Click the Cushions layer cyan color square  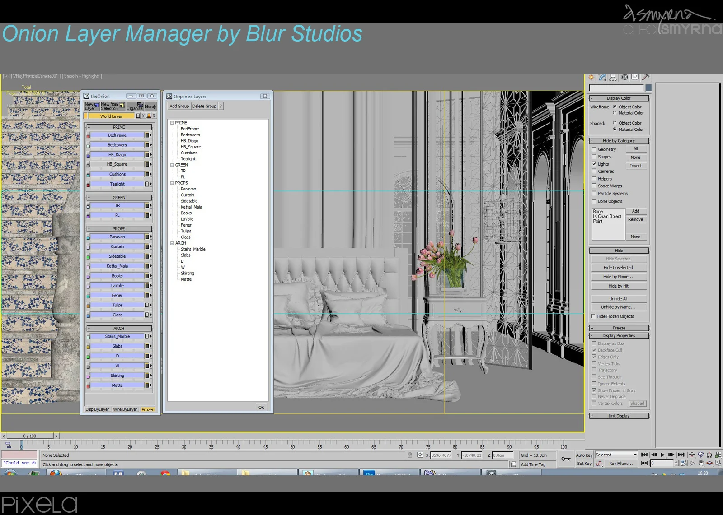click(88, 175)
